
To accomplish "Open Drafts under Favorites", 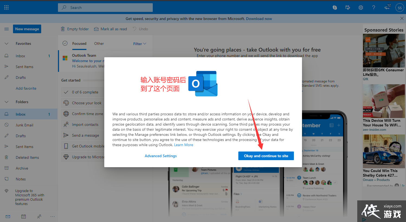I will pyautogui.click(x=29, y=78).
